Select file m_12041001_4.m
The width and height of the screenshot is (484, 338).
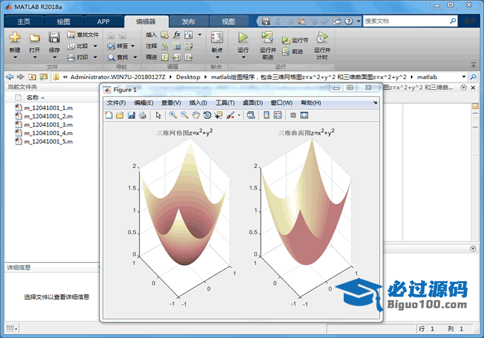(x=44, y=133)
